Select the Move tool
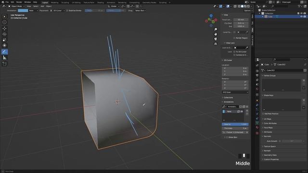 pyautogui.click(x=4, y=28)
